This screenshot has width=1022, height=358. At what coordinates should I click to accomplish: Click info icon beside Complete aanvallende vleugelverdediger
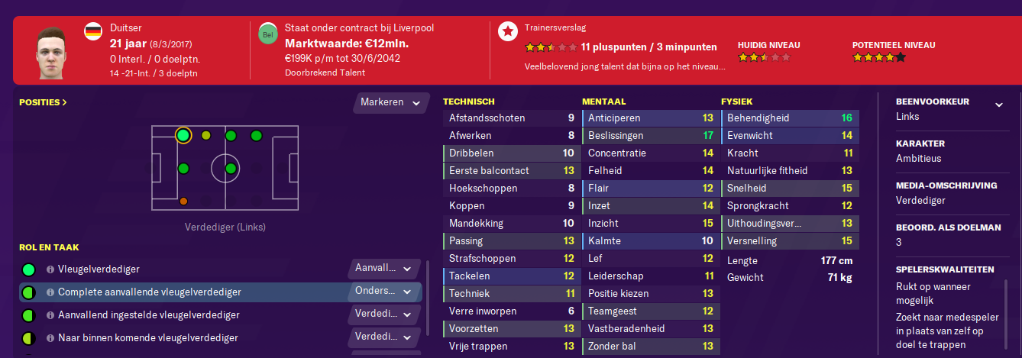coord(50,292)
